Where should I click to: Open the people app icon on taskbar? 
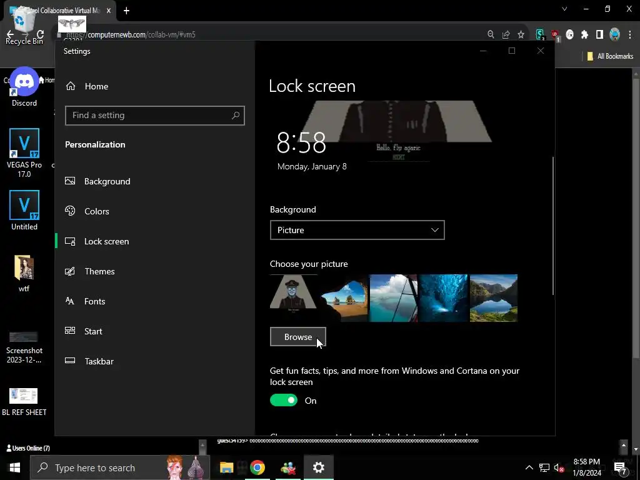point(288,467)
